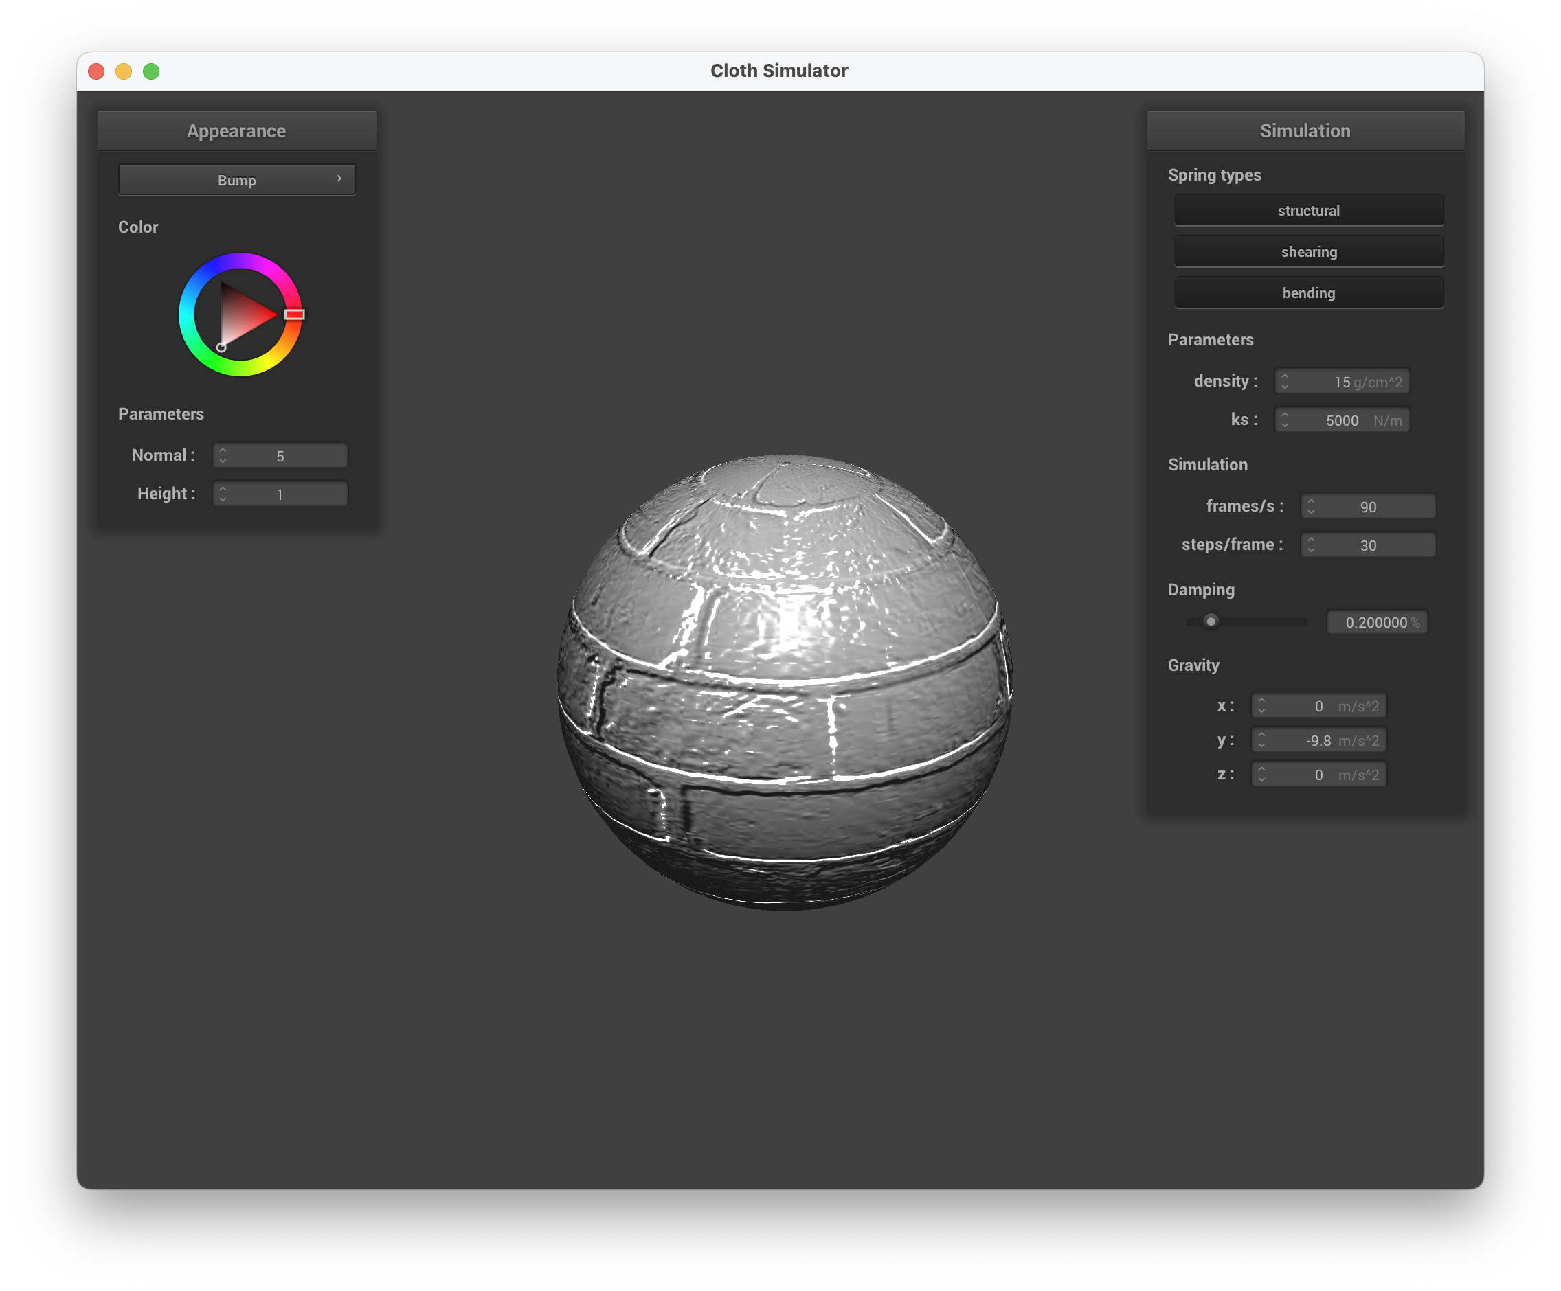Toggle bending spring type

(1308, 293)
